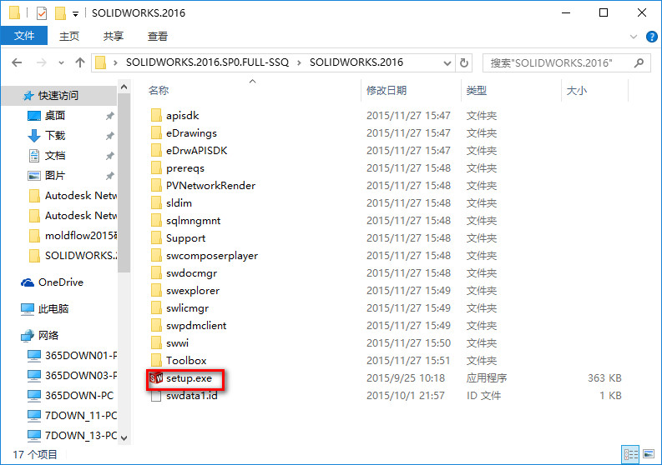Open network computer 7DOWN_11-PC
Image resolution: width=662 pixels, height=465 pixels.
coord(72,415)
